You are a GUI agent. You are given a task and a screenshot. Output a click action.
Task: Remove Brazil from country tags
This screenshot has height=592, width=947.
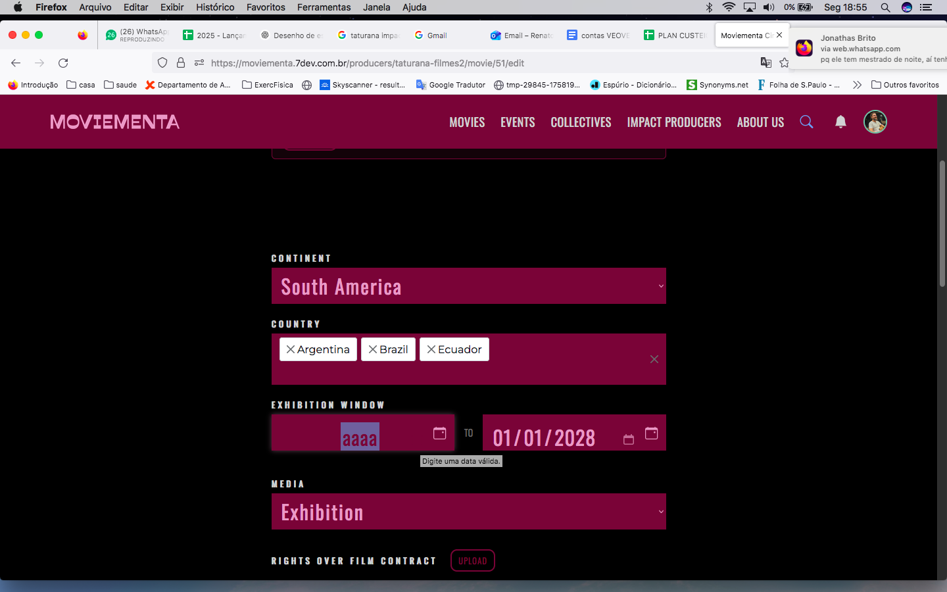[372, 349]
